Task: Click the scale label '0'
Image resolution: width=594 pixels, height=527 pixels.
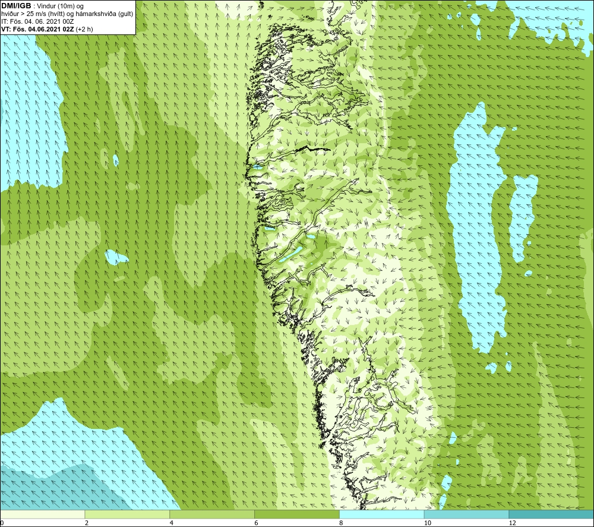Action: [x=2, y=523]
